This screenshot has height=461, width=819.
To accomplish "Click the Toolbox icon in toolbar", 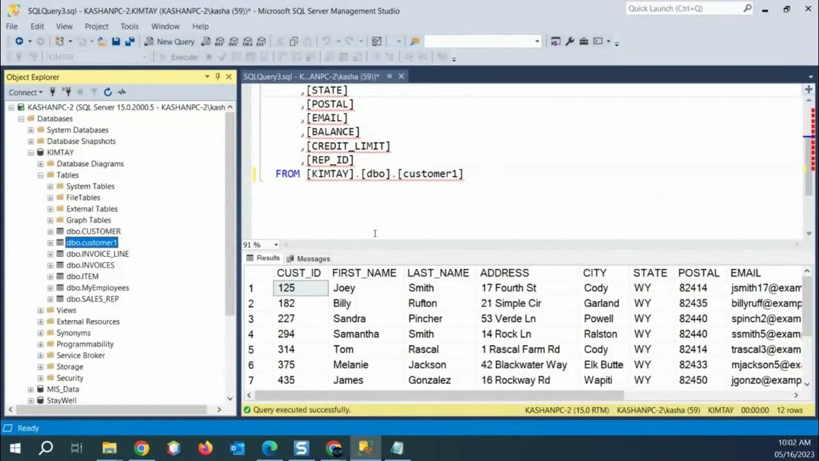I will click(x=584, y=42).
